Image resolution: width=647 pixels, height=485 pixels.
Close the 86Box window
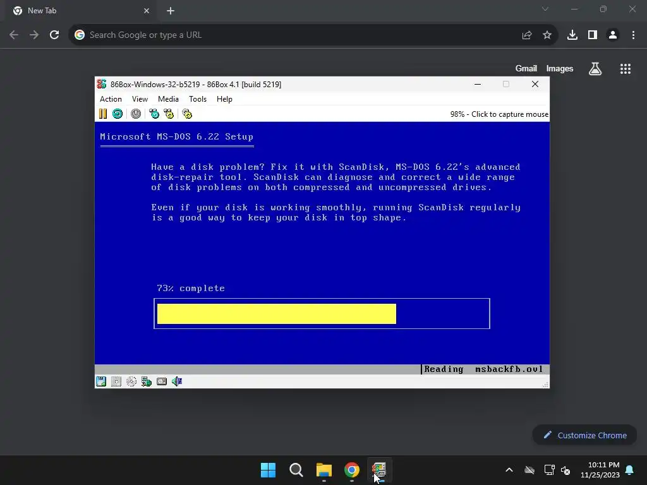coord(535,84)
